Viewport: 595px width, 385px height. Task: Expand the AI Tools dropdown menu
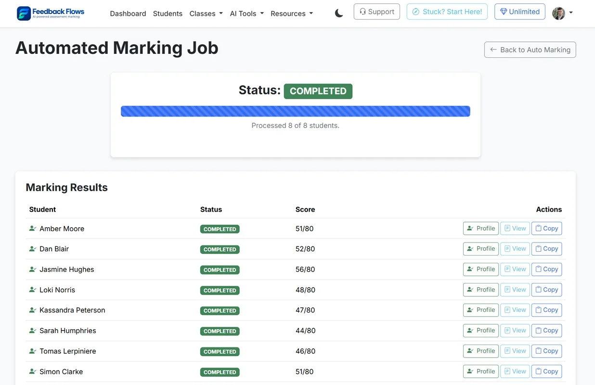point(246,13)
